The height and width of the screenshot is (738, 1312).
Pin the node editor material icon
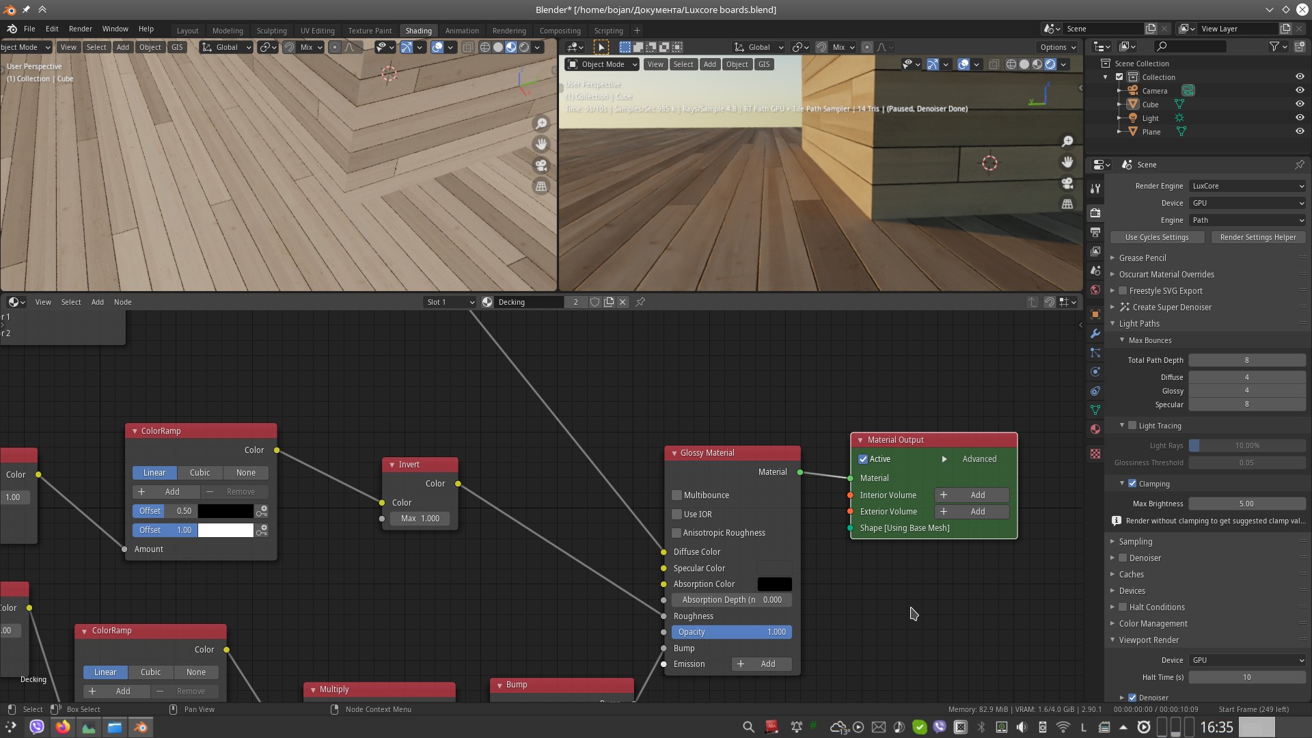(640, 302)
